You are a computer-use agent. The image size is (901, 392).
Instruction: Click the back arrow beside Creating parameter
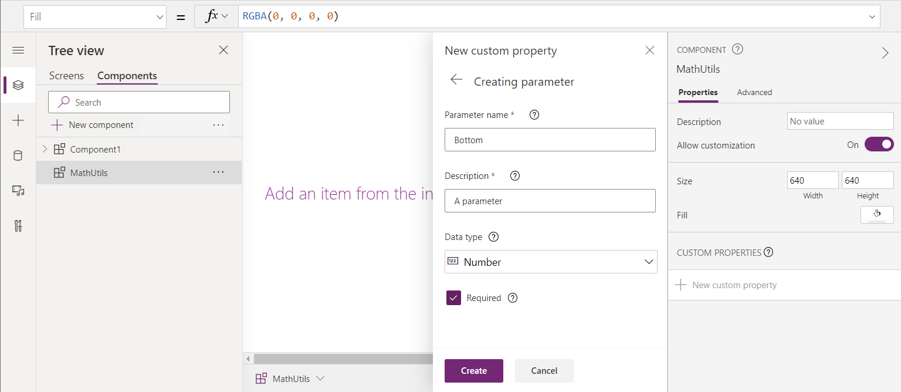(x=456, y=80)
